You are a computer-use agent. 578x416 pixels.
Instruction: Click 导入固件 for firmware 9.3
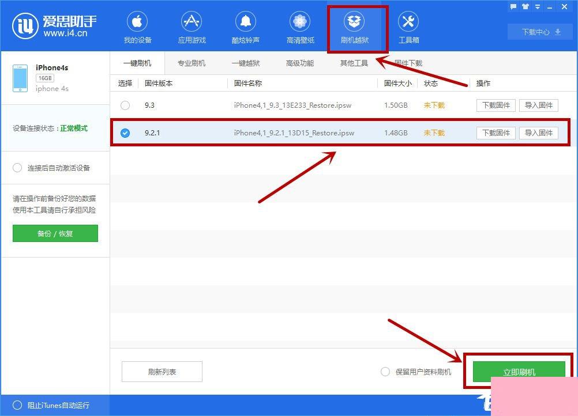(x=539, y=105)
